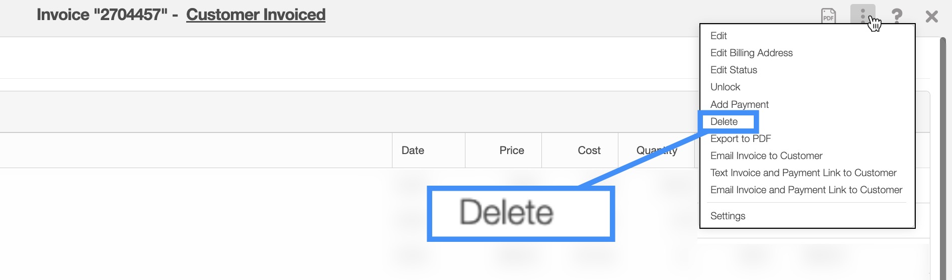Viewport: 952px width, 280px height.
Task: Click the vertical scrollbar on the right
Action: pyautogui.click(x=943, y=151)
